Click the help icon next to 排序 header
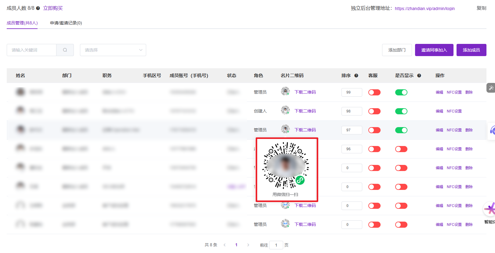The image size is (495, 253). tap(356, 76)
